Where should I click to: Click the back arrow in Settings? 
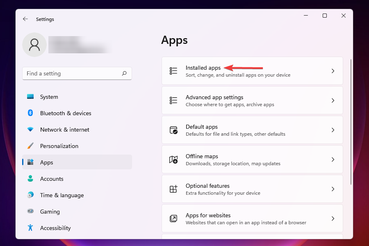[25, 19]
